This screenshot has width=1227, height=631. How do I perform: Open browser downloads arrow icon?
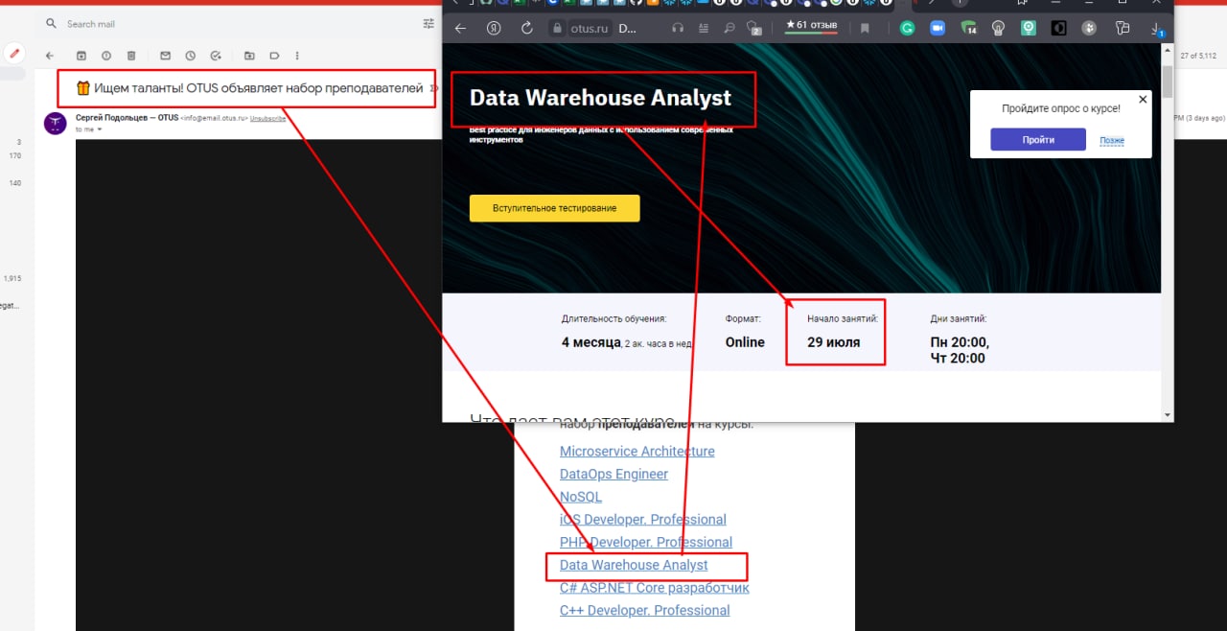1158,29
